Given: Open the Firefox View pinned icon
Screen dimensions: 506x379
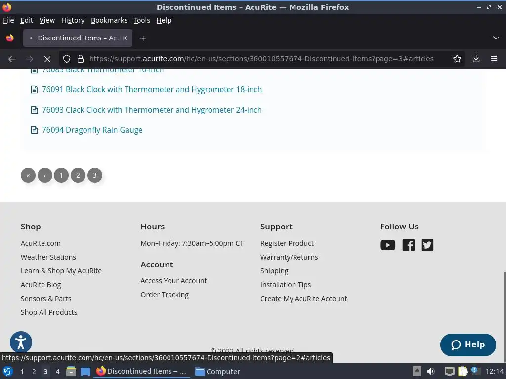Looking at the screenshot, I should pyautogui.click(x=10, y=38).
